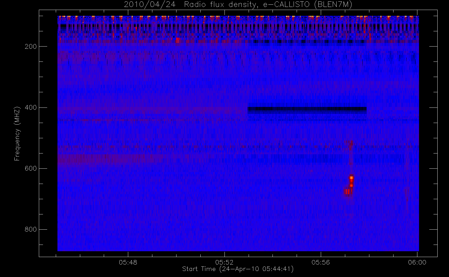Click the 05:48 time tick label
The image size is (449, 277).
pyautogui.click(x=128, y=262)
